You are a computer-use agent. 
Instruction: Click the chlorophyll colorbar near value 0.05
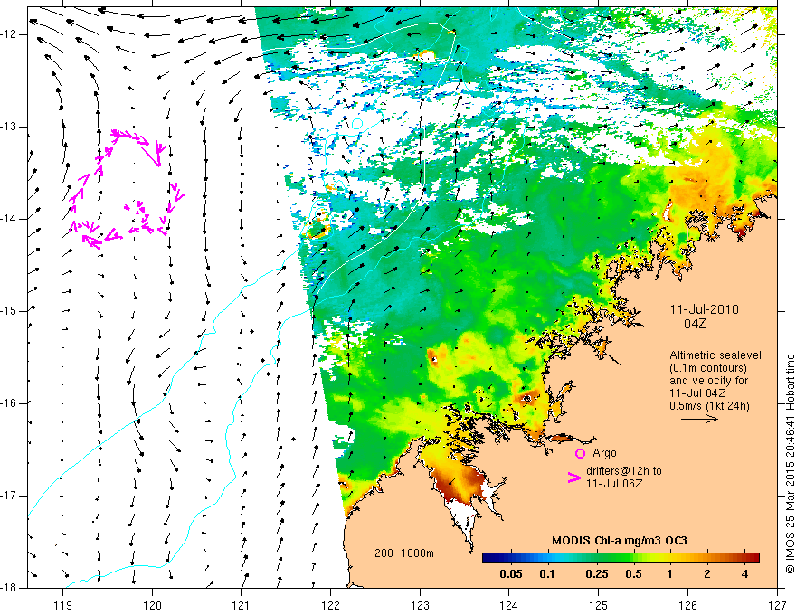(x=511, y=558)
